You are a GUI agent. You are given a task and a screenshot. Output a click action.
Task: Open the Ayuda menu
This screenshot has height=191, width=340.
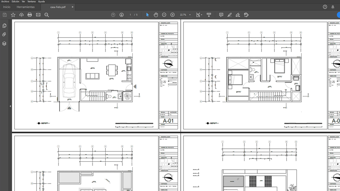coord(41,1)
